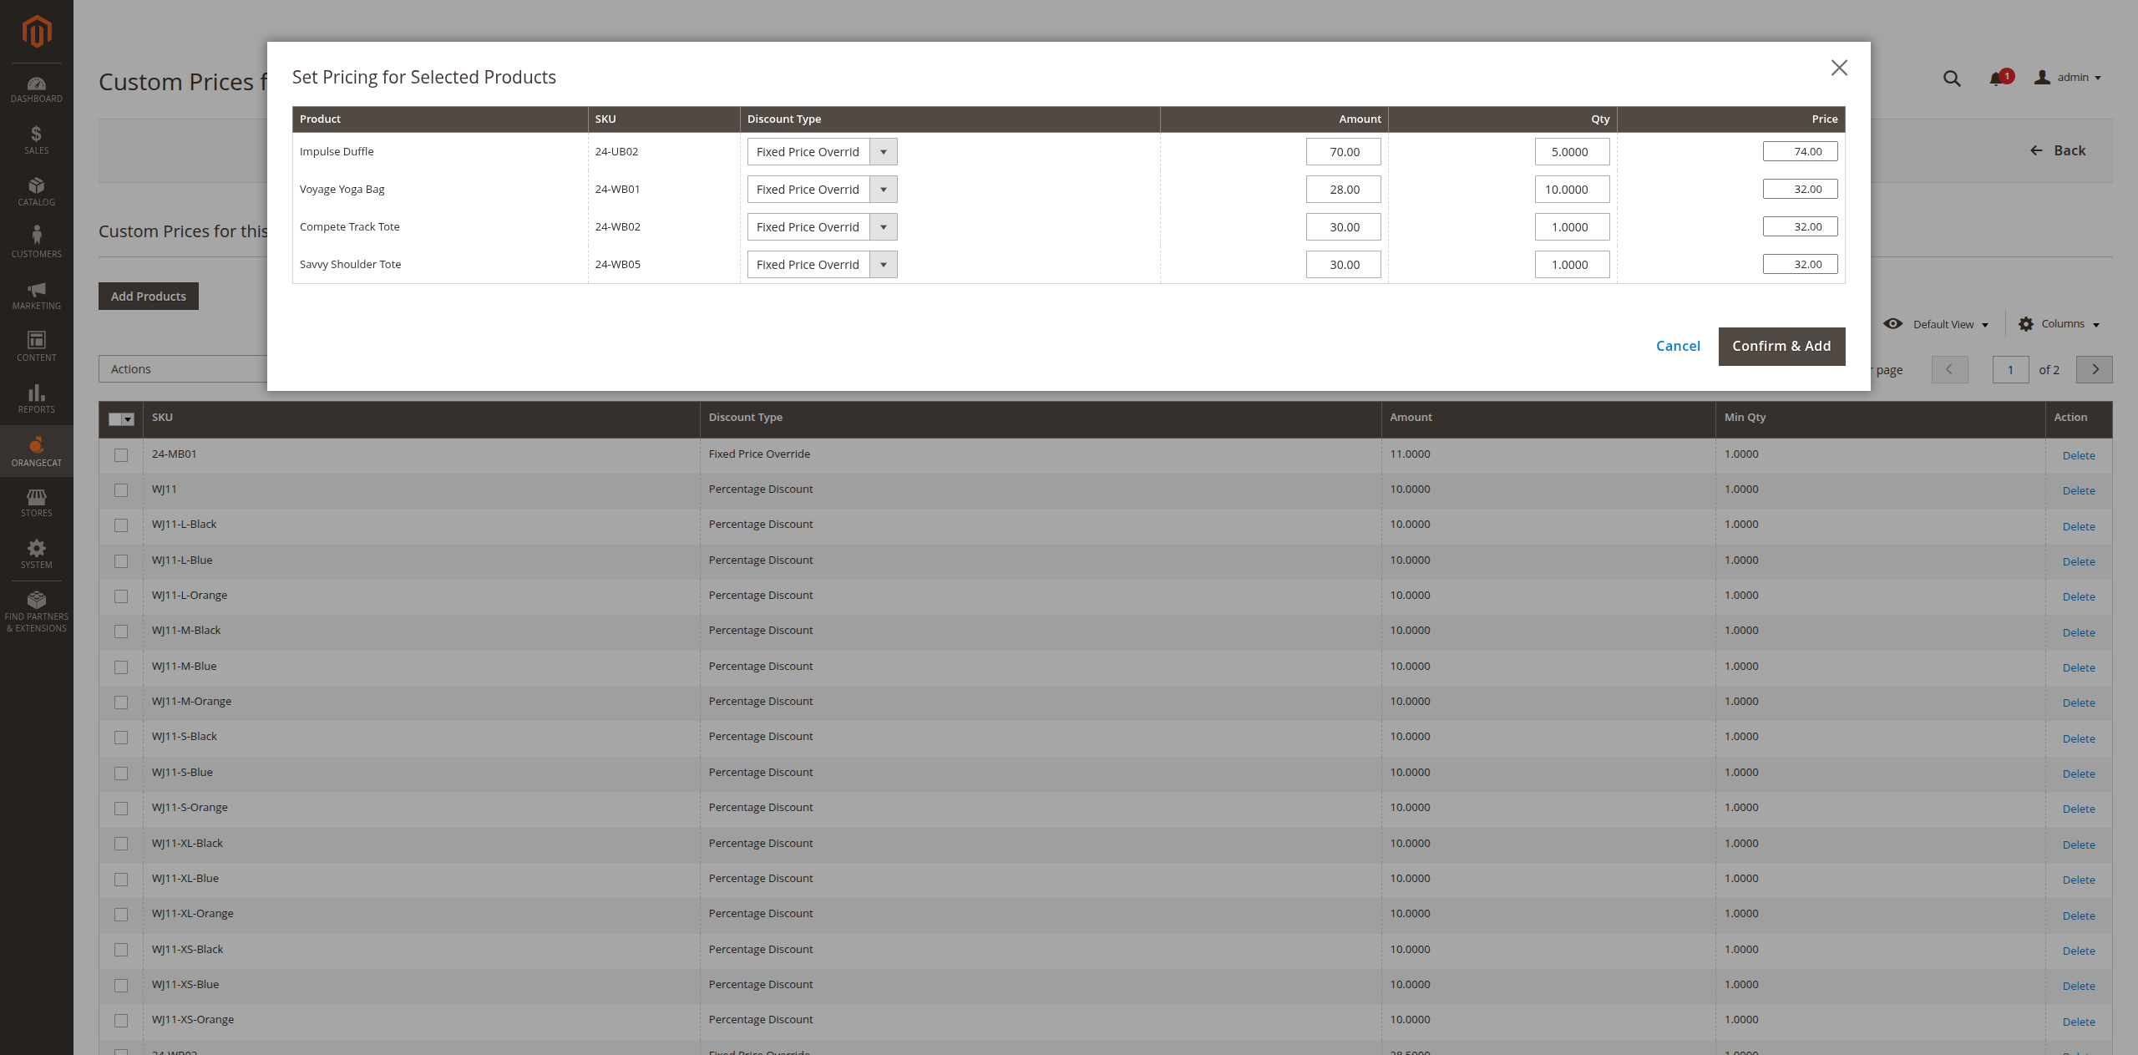Click the Confirm & Add button
2138x1055 pixels.
pos(1781,346)
